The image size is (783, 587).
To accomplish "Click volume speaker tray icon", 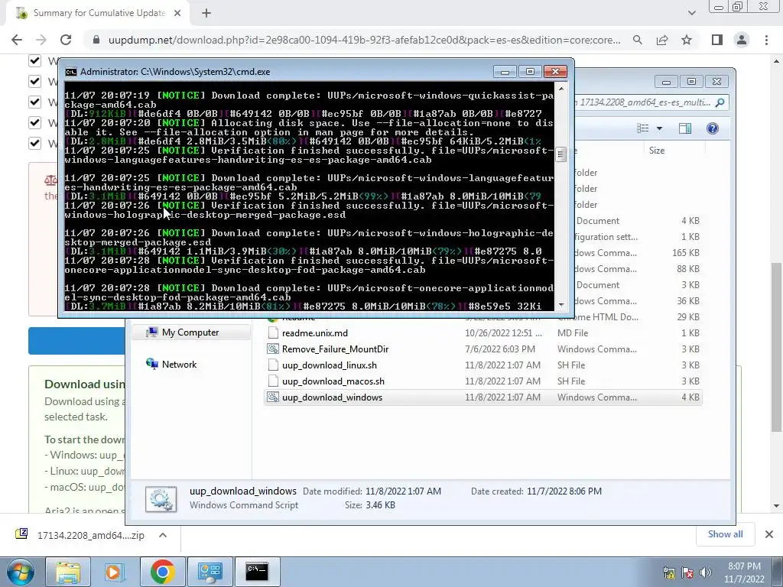I will tap(706, 572).
